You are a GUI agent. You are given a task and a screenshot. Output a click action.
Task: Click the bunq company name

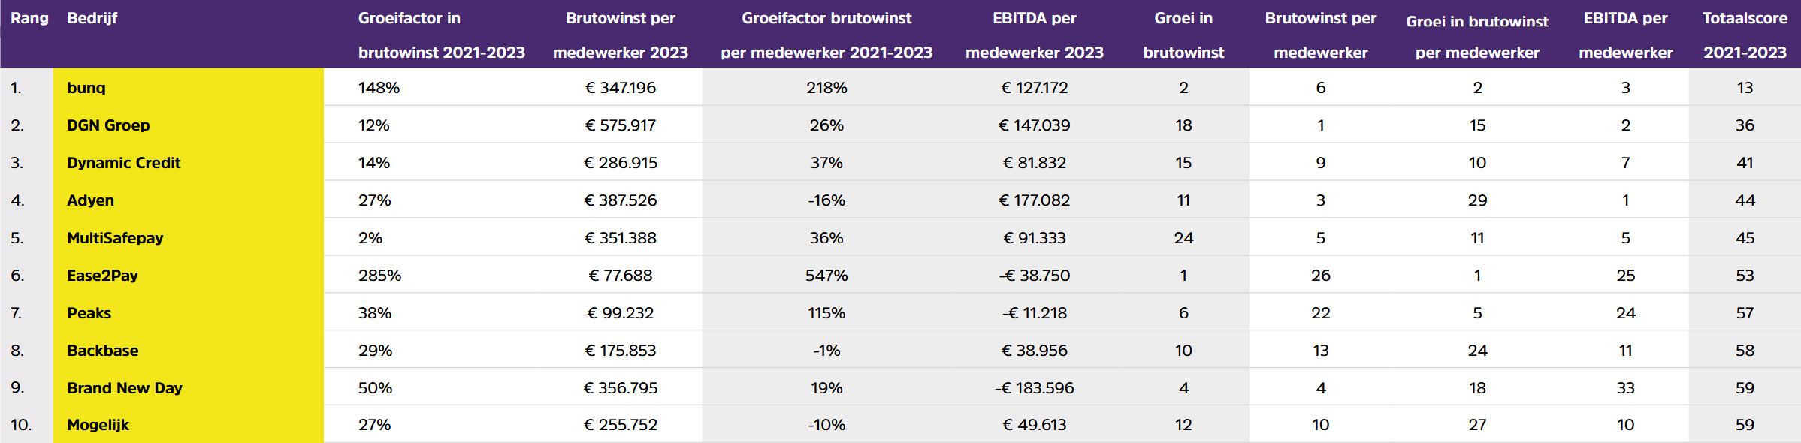click(x=86, y=88)
